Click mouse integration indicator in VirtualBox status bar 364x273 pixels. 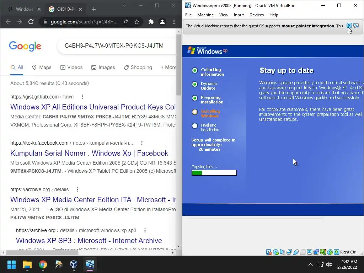point(330,252)
